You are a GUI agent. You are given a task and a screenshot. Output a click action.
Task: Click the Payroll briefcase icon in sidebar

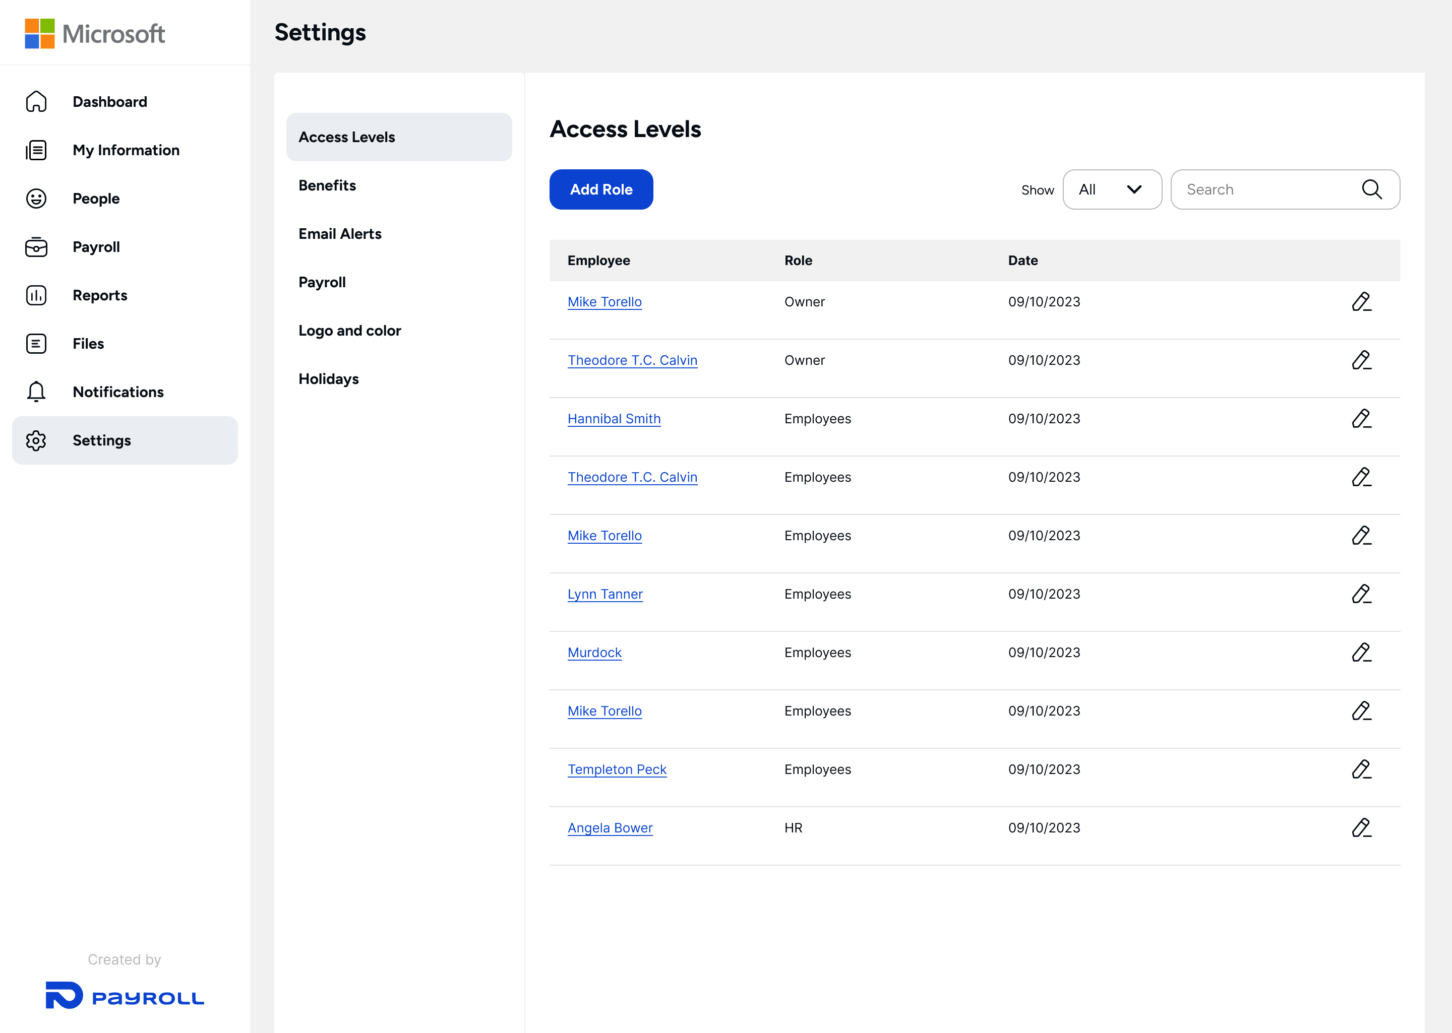(x=36, y=247)
